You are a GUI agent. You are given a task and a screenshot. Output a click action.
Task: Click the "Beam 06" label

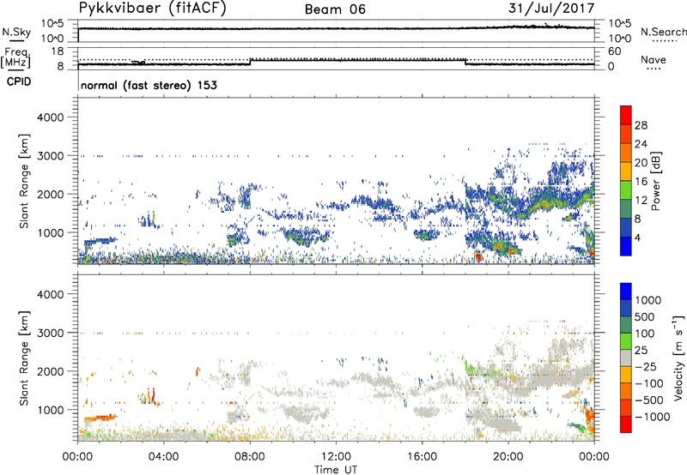click(x=335, y=9)
